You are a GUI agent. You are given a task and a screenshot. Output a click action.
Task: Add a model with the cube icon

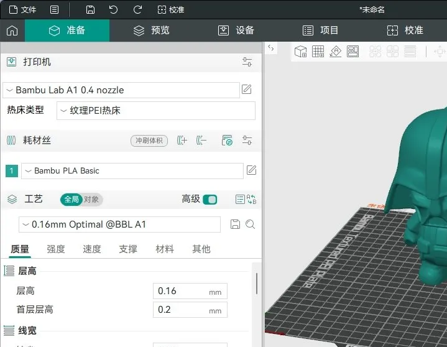click(300, 52)
